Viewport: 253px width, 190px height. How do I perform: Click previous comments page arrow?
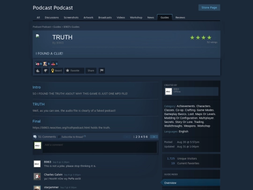(127, 137)
